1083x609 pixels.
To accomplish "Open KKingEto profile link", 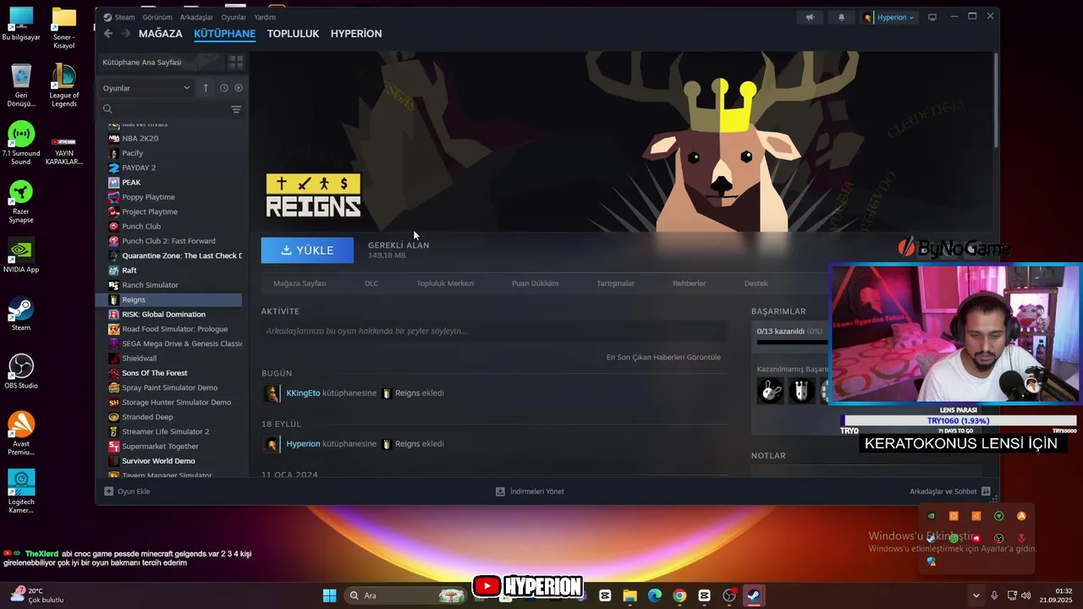I will (303, 393).
